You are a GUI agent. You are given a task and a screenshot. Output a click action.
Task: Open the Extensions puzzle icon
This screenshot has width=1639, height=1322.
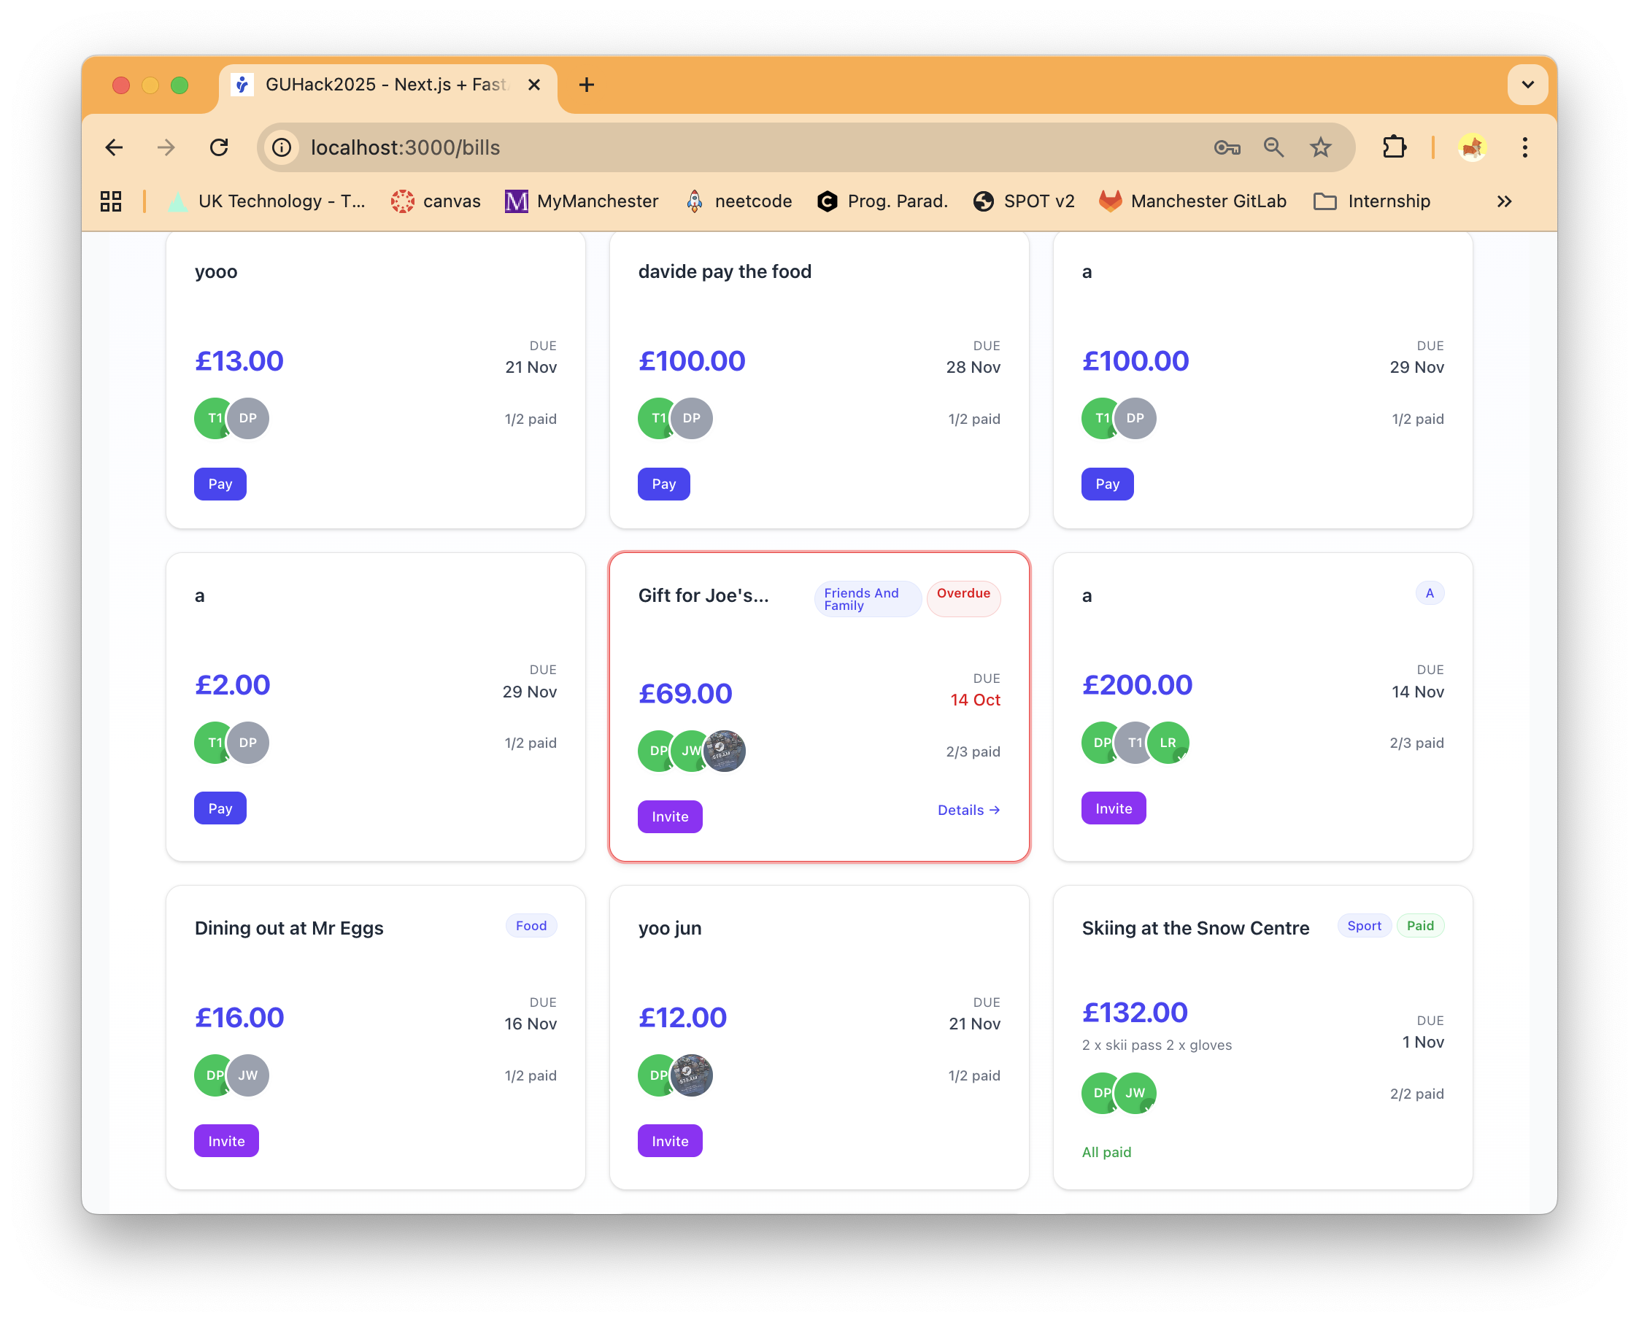[1394, 147]
